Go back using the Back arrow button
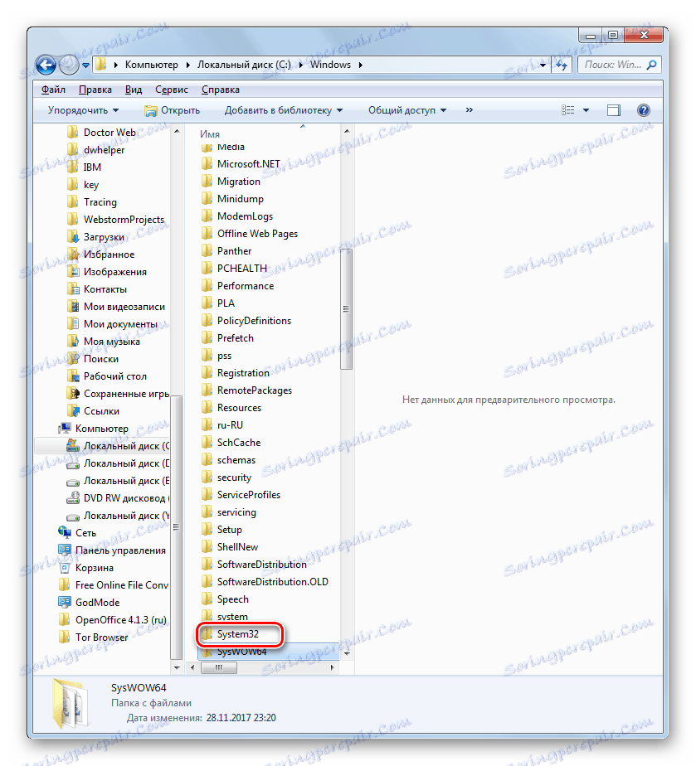Viewport: 696px width, 766px height. (46, 65)
